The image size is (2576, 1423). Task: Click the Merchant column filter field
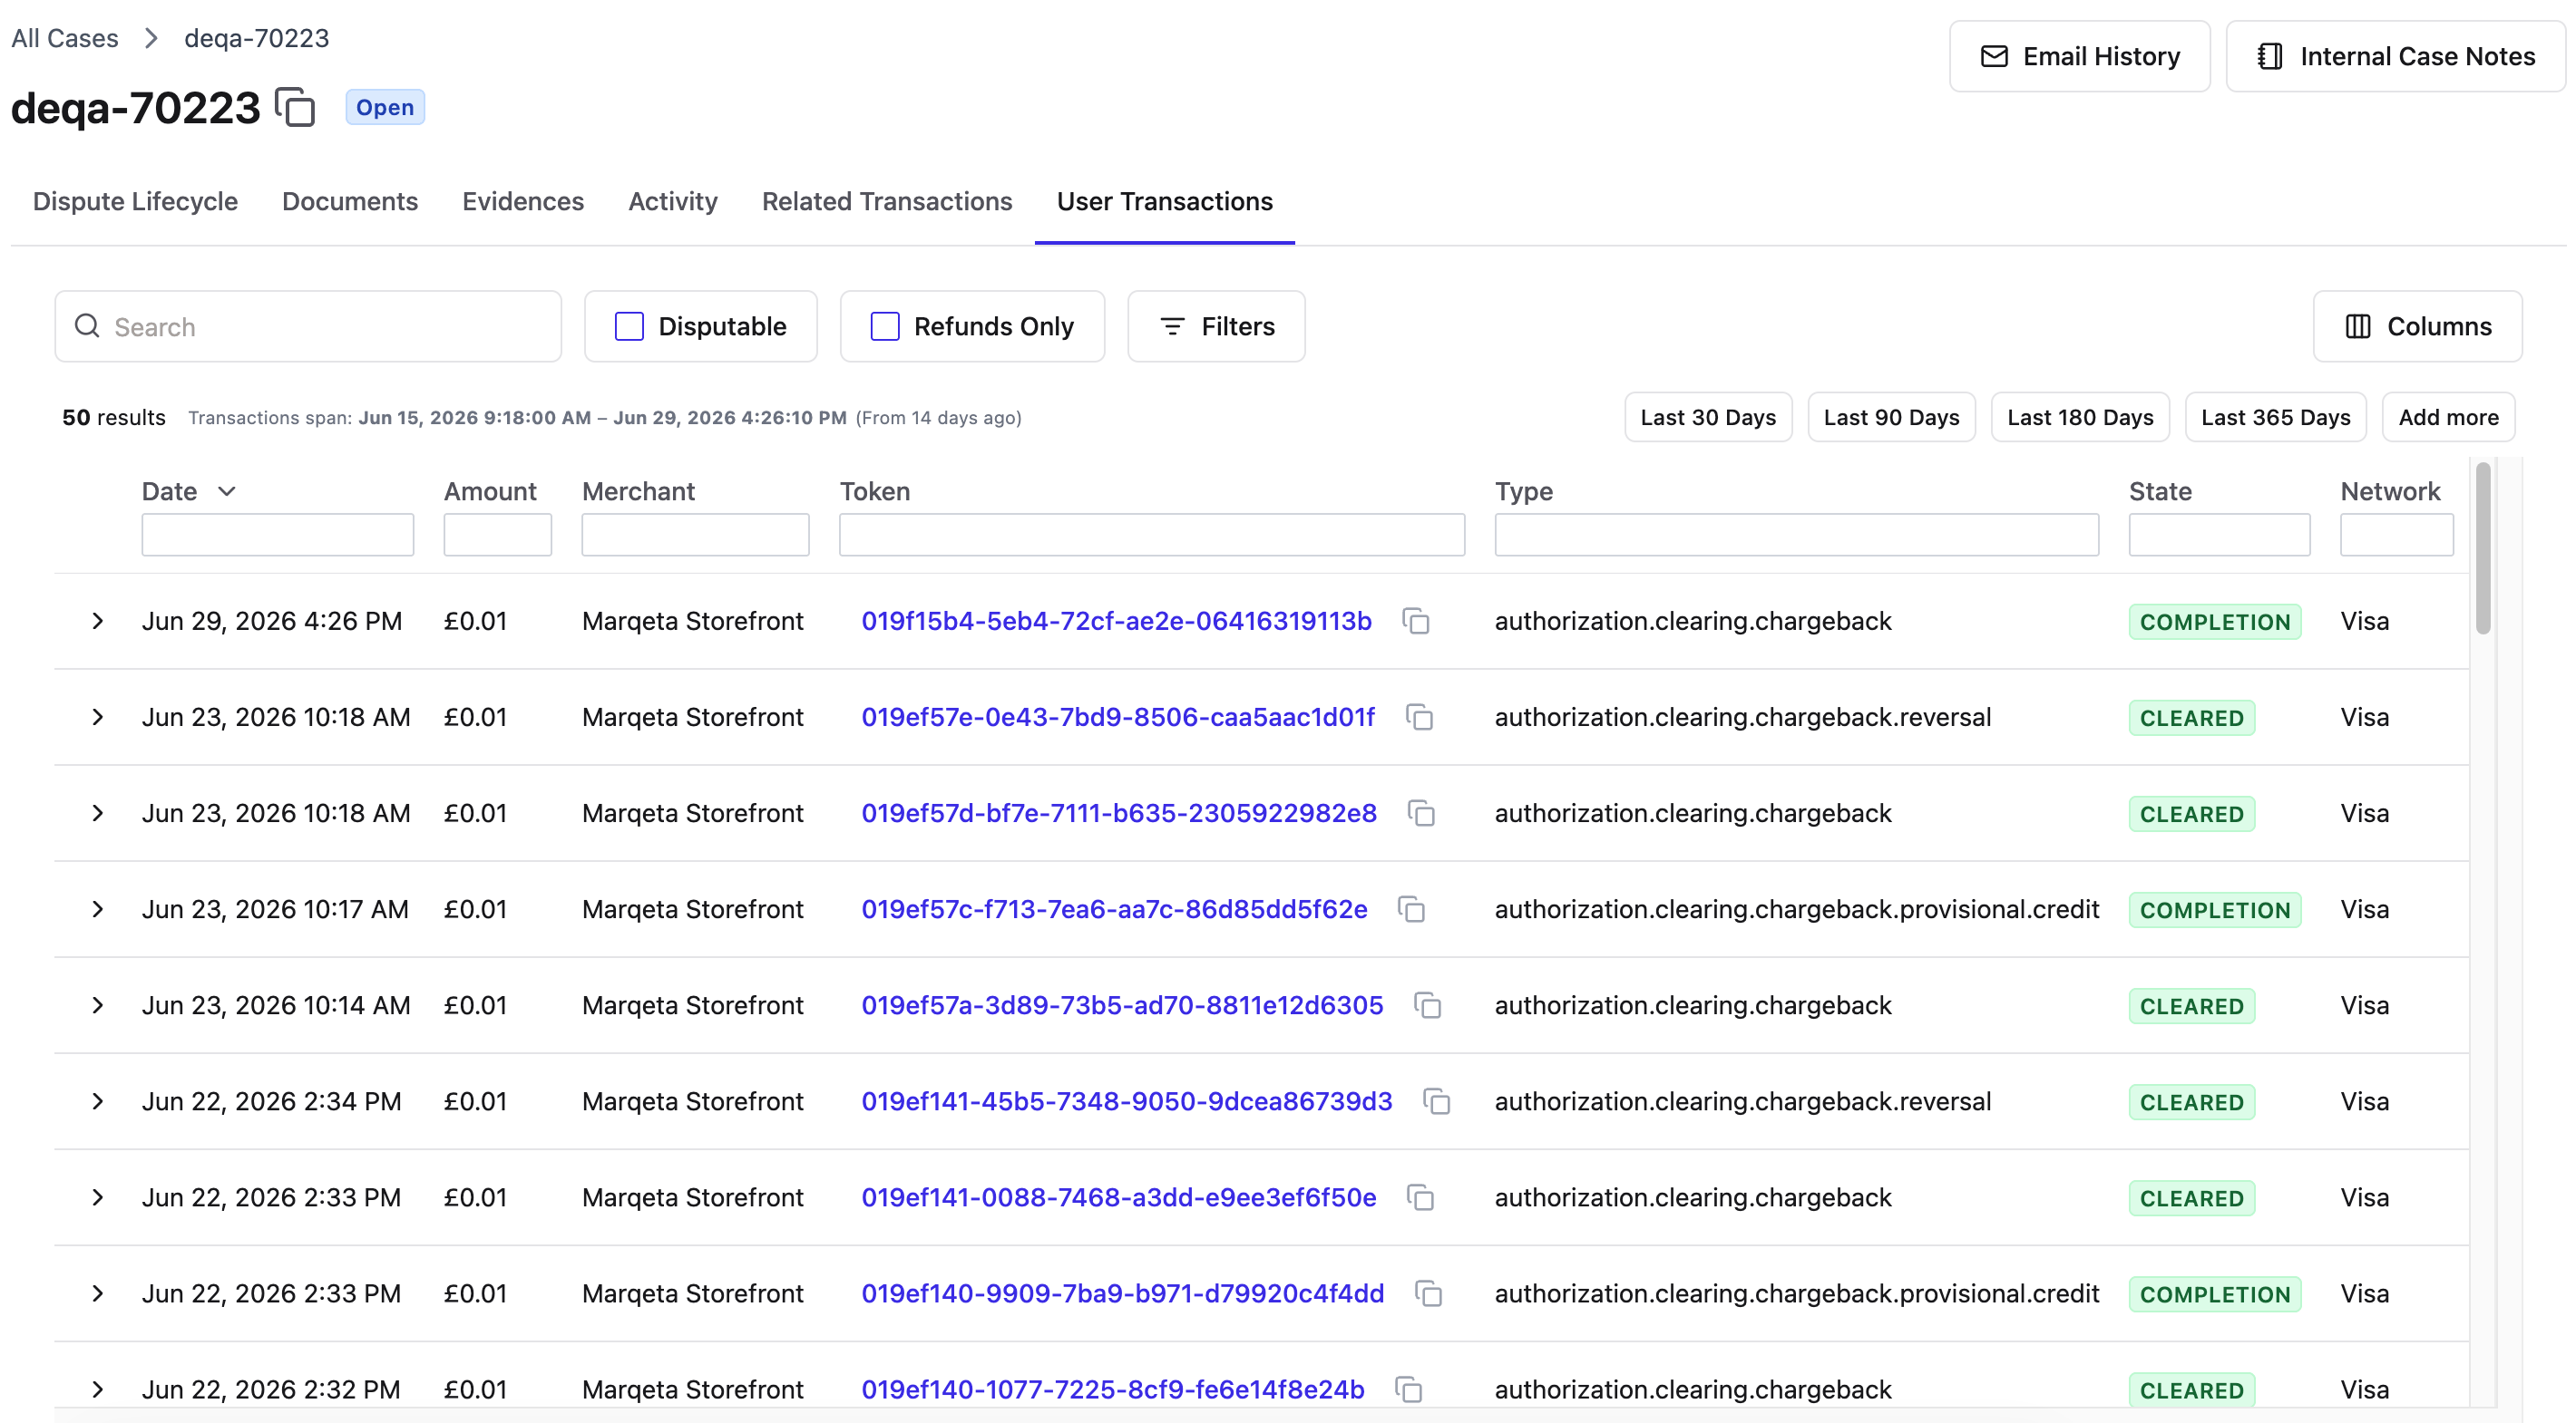tap(695, 535)
